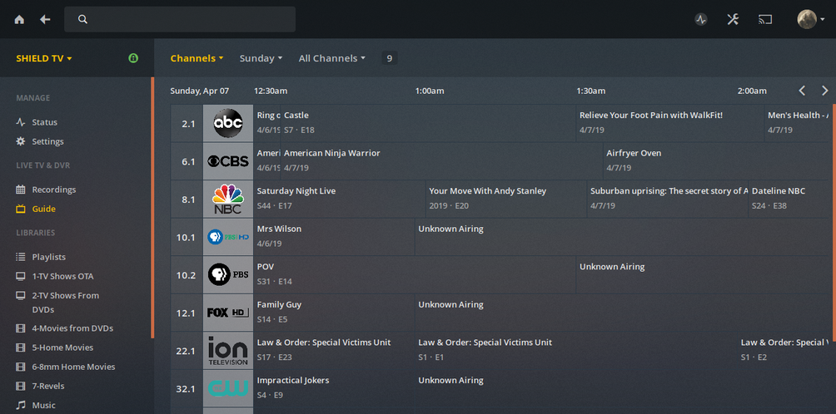
Task: Go to the Plex home icon
Action: 19,20
